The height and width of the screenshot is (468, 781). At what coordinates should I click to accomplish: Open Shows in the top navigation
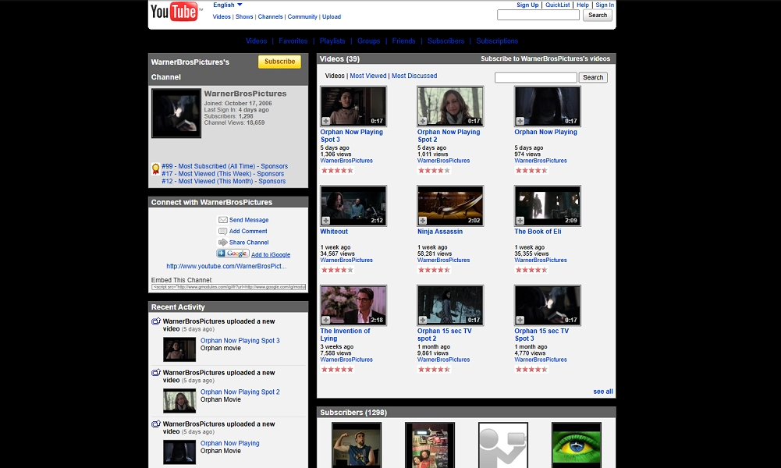(x=244, y=16)
